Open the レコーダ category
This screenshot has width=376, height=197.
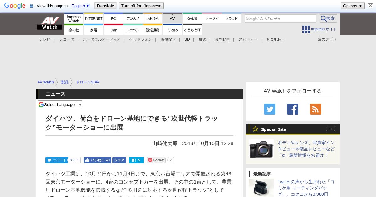tap(67, 39)
